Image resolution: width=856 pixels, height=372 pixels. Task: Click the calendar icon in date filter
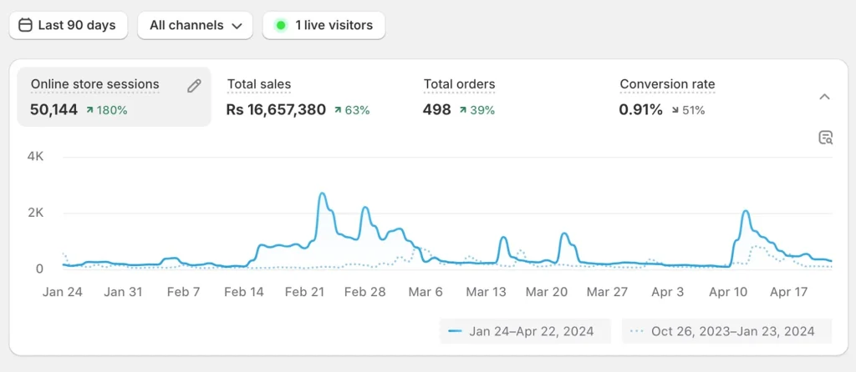click(25, 25)
